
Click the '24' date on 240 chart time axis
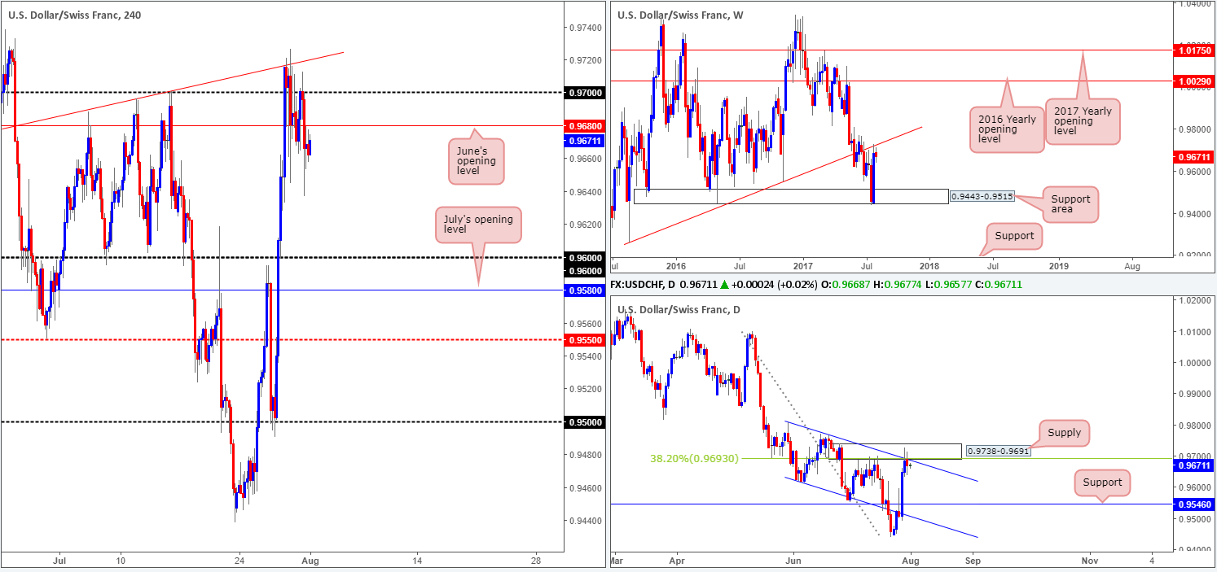(239, 561)
